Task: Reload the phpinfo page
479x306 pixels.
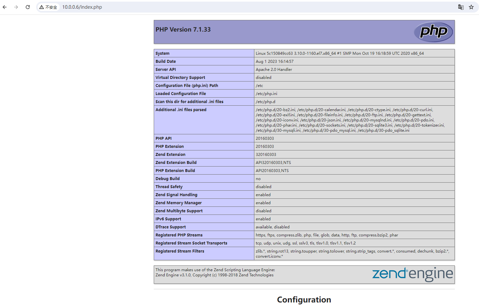Action: (28, 7)
